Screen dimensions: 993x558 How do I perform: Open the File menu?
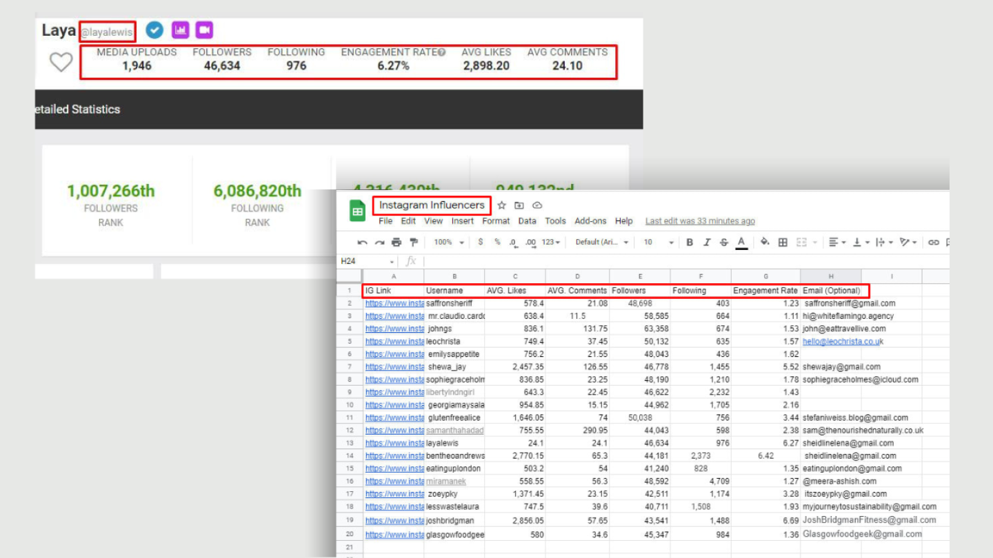pyautogui.click(x=385, y=221)
